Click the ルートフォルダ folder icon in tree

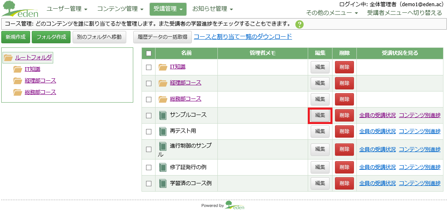8,58
